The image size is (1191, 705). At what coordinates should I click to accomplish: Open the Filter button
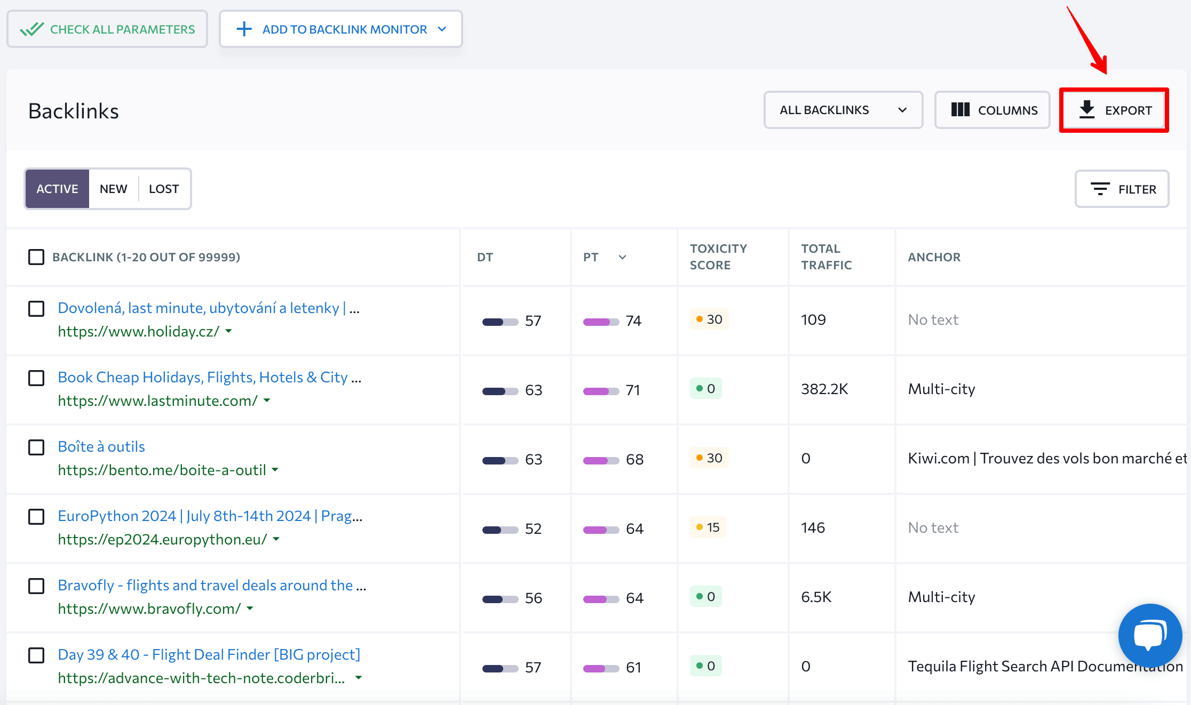click(x=1122, y=189)
